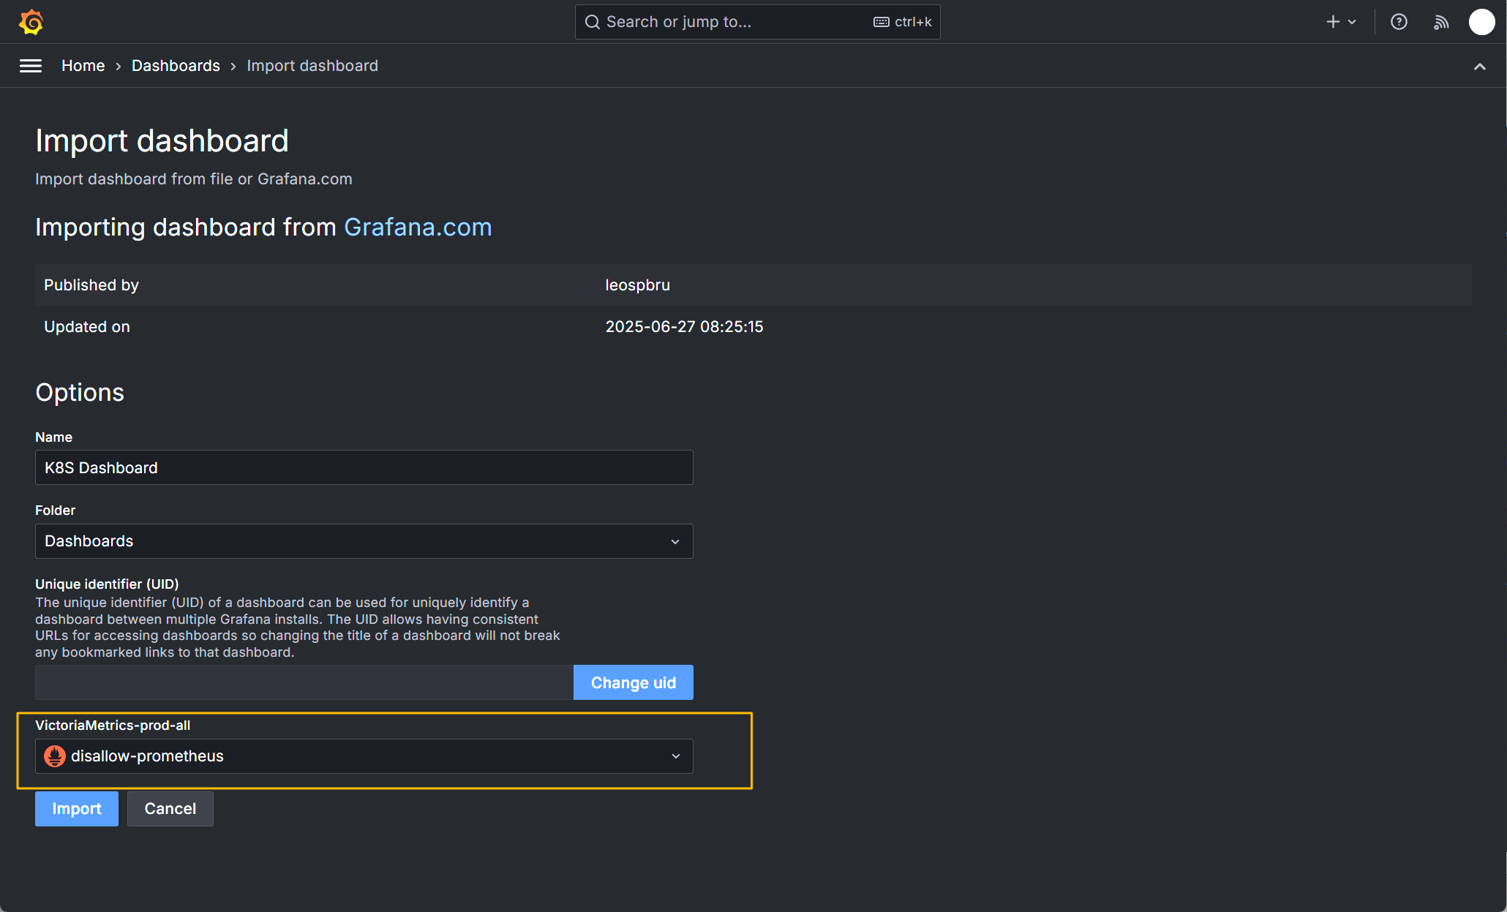The width and height of the screenshot is (1507, 912).
Task: Click the Grafana logo icon
Action: pyautogui.click(x=31, y=22)
